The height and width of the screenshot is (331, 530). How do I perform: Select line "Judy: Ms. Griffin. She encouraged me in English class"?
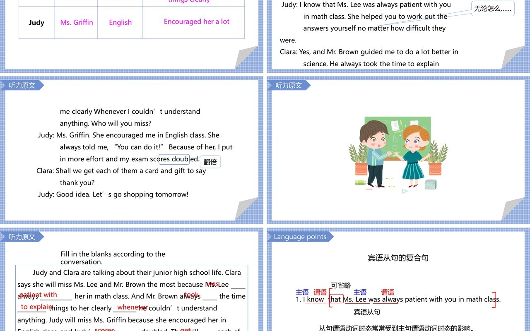[x=129, y=135]
